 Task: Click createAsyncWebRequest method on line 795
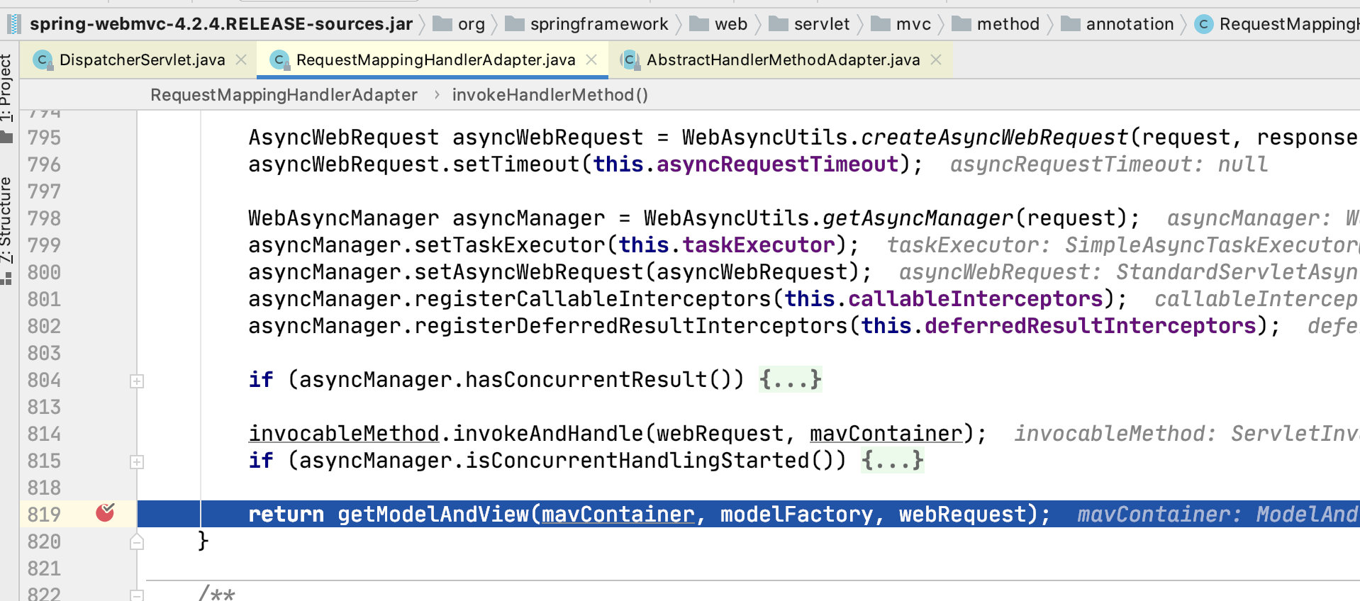pyautogui.click(x=994, y=137)
